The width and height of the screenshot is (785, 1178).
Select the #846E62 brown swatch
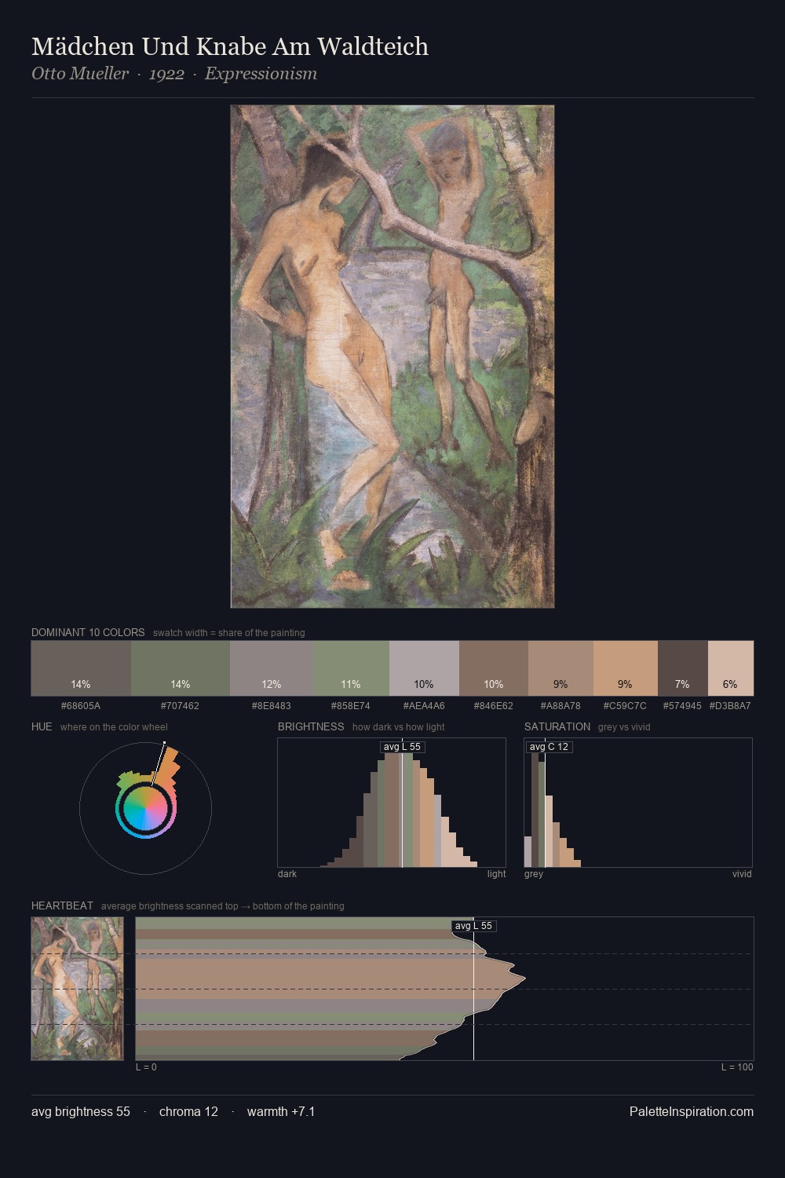coord(494,668)
